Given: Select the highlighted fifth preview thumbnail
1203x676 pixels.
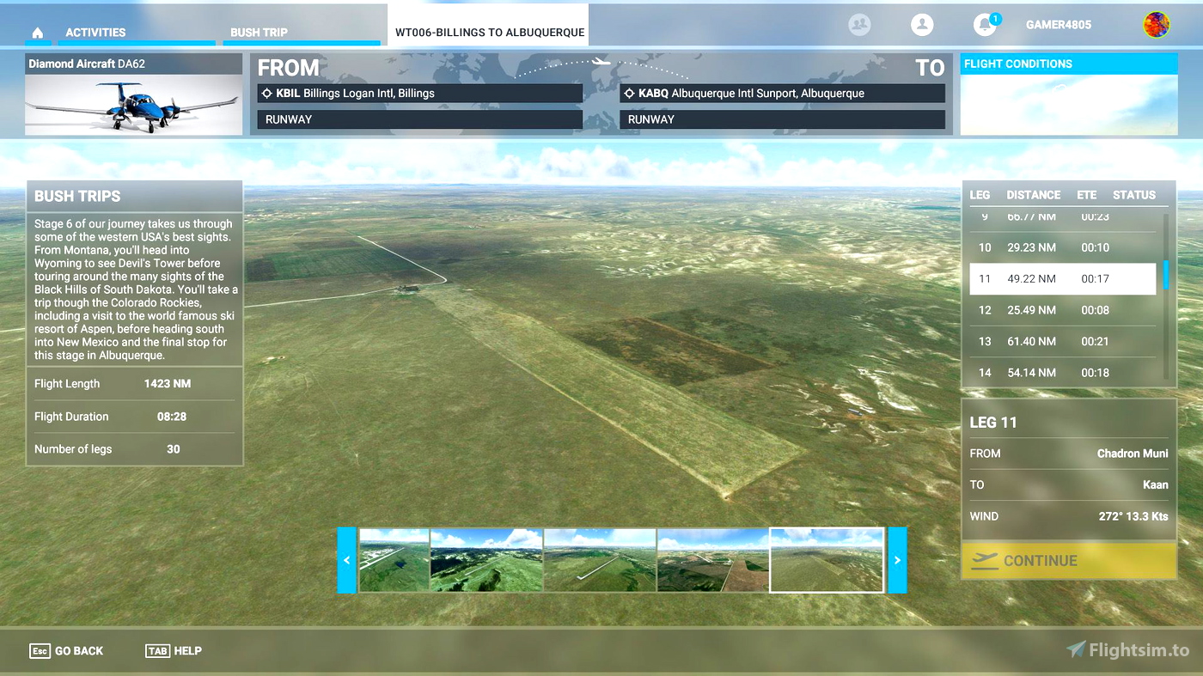Looking at the screenshot, I should (827, 560).
